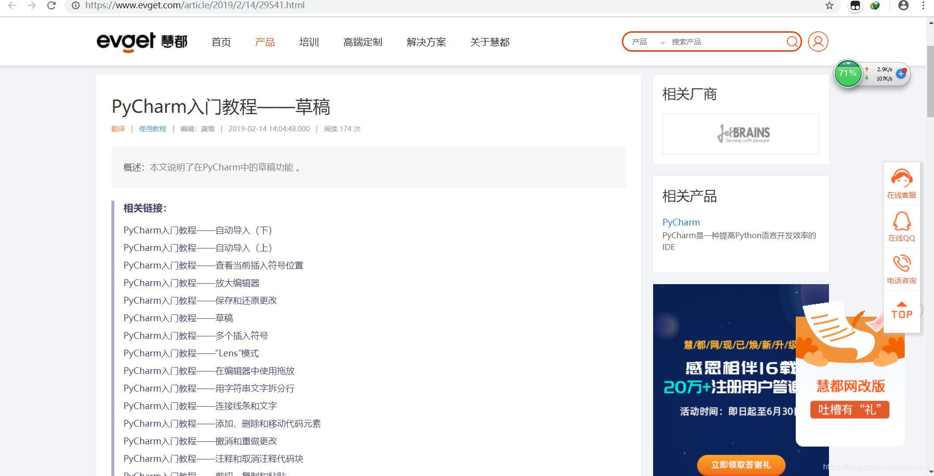Open link 撤消和重做更改
Viewport: 934px width, 476px height.
point(200,441)
